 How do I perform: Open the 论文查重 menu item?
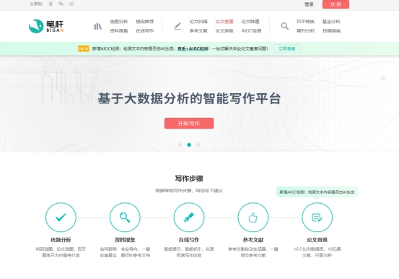click(x=224, y=22)
